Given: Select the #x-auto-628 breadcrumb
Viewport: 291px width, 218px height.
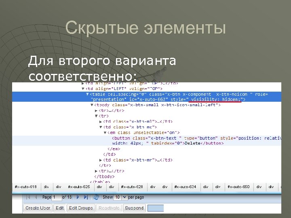Looking at the screenshot, I should (x=132, y=187).
